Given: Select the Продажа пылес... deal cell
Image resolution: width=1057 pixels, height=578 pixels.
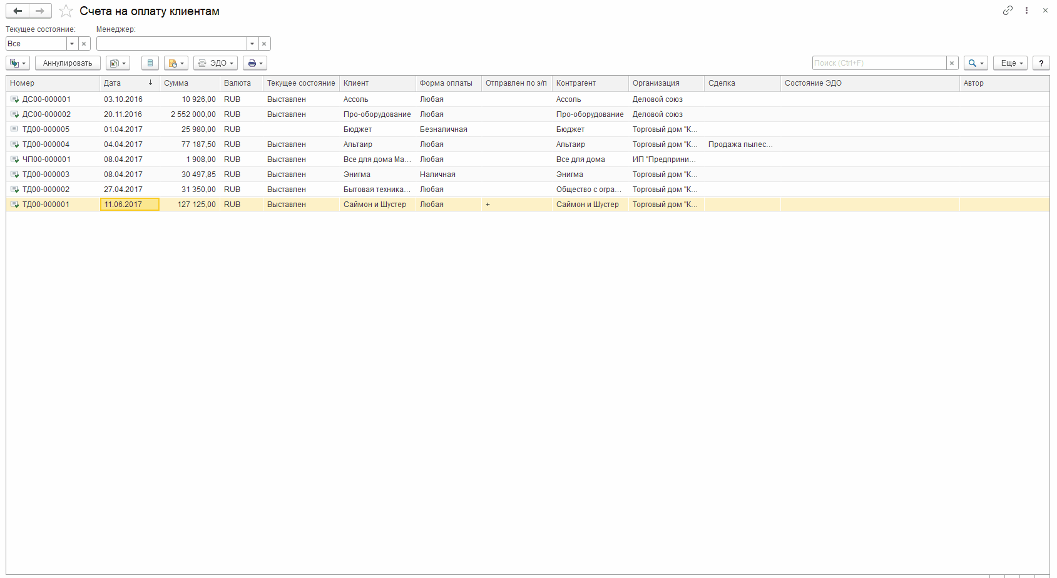Looking at the screenshot, I should 743,144.
